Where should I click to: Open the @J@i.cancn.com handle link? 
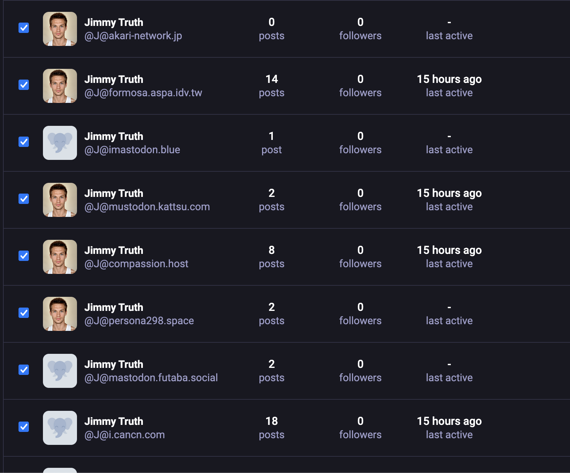(x=124, y=435)
